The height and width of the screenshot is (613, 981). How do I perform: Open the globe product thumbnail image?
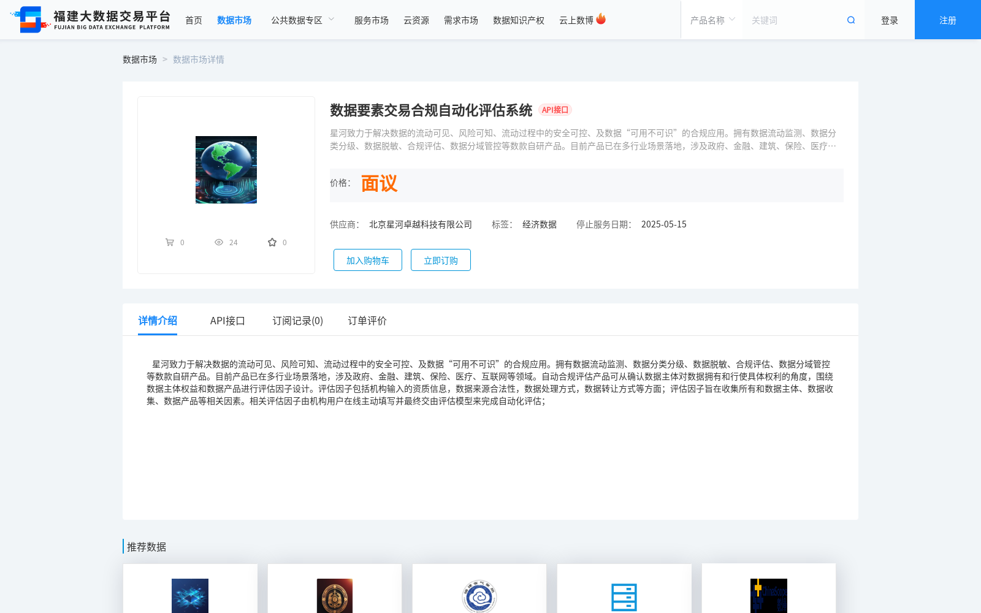[226, 169]
